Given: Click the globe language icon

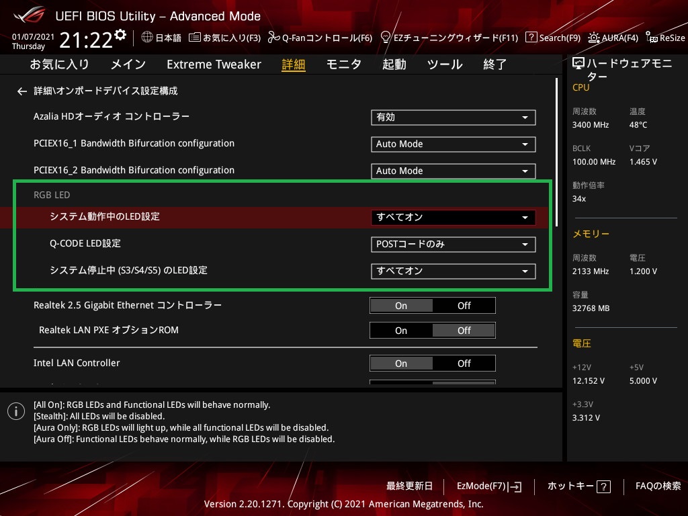Looking at the screenshot, I should point(147,38).
